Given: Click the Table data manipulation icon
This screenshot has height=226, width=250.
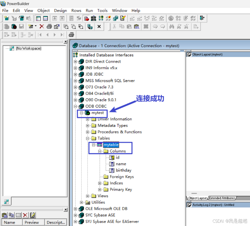Looking at the screenshot, I should pos(73,26).
